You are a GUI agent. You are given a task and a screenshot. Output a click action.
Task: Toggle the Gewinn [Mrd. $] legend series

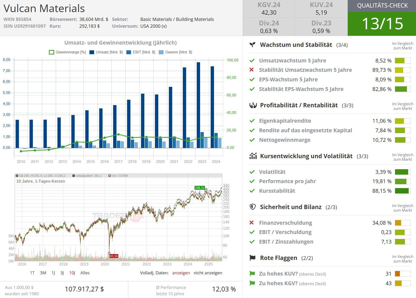click(x=175, y=52)
